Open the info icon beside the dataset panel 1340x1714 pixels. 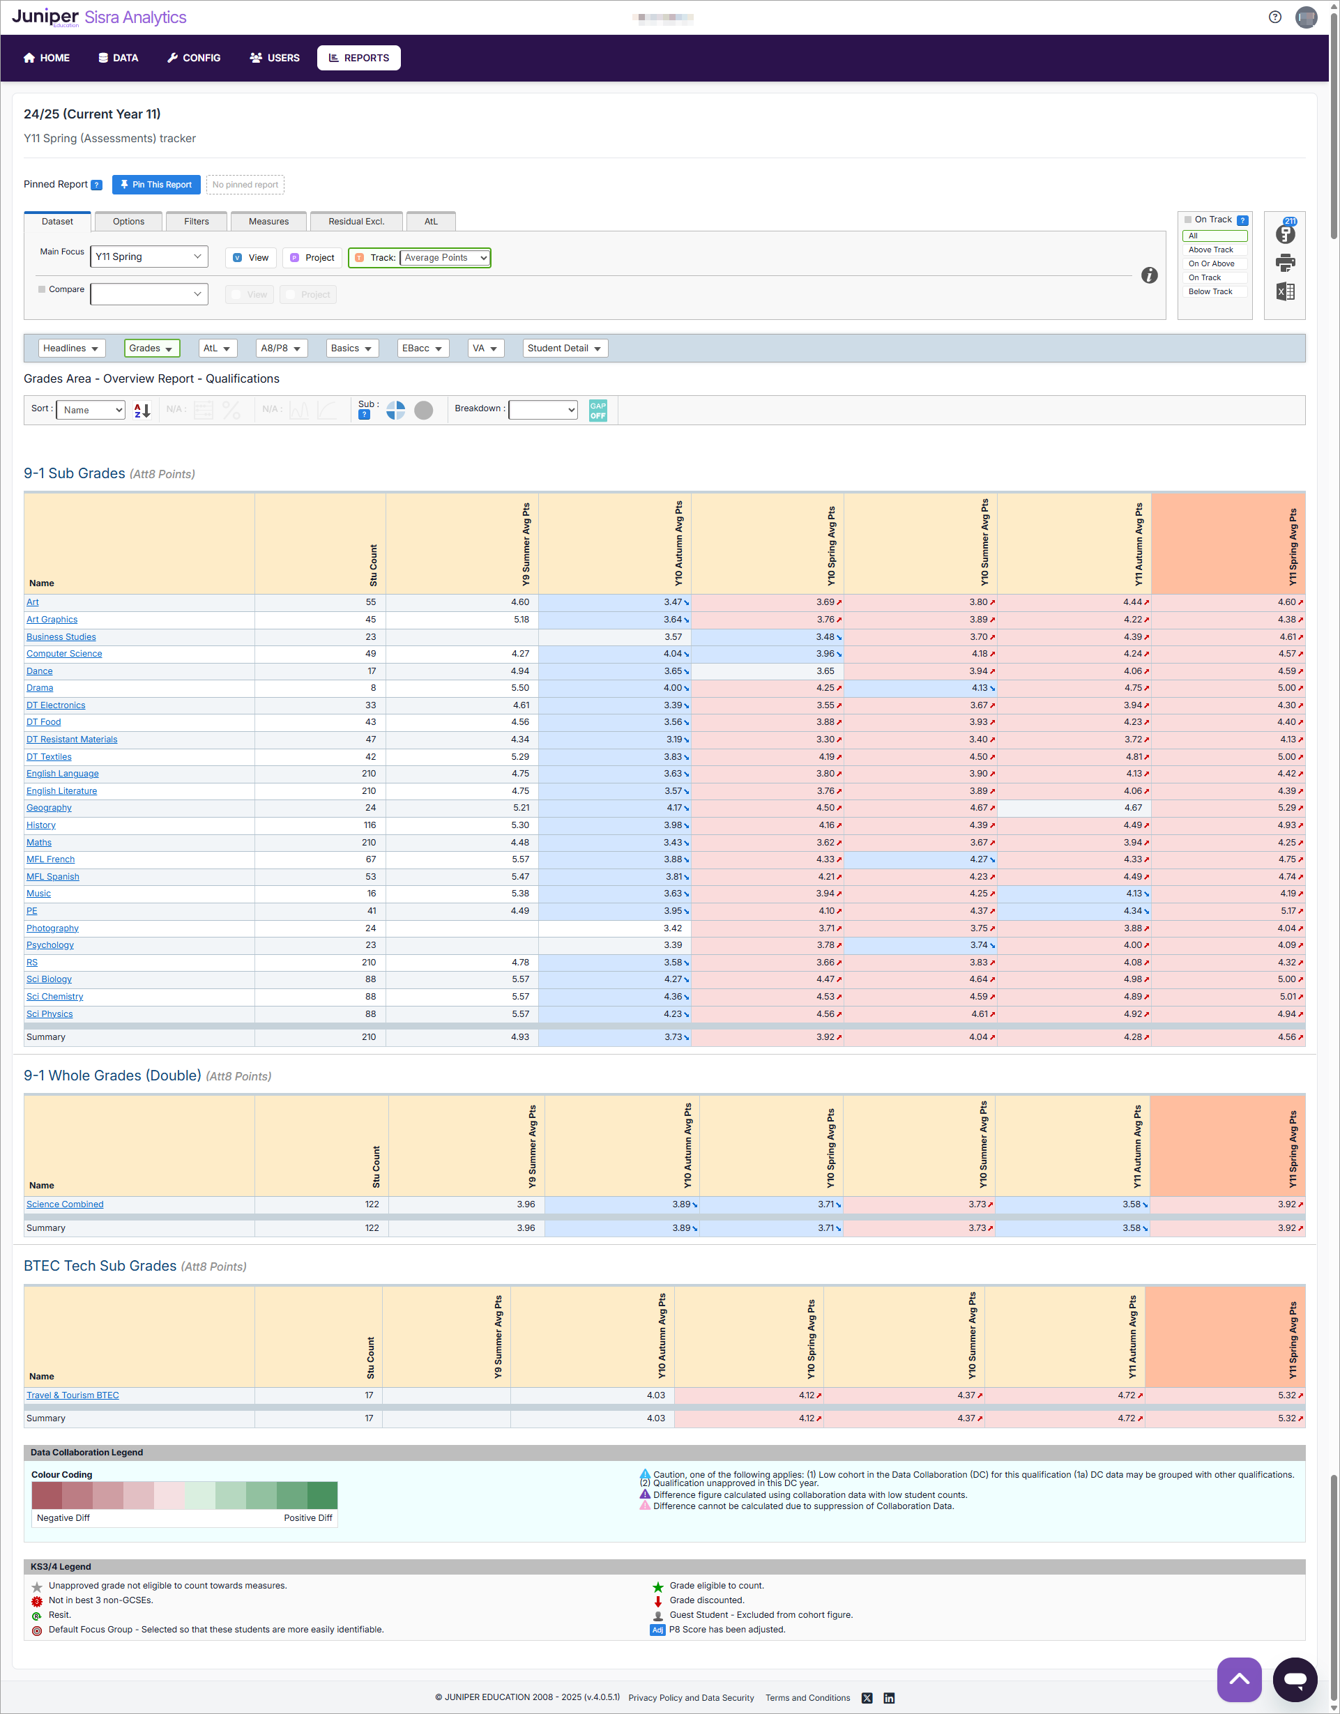tap(1149, 275)
